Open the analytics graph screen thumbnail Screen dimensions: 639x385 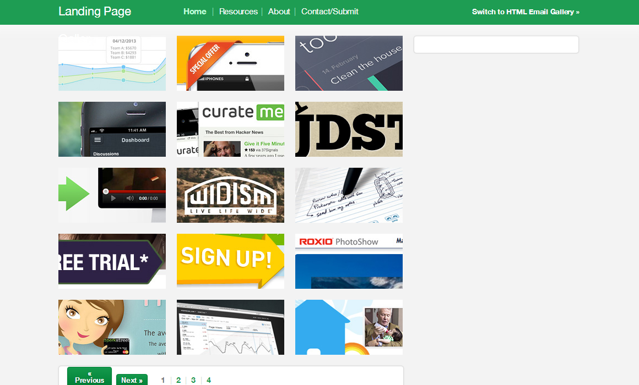click(x=230, y=327)
